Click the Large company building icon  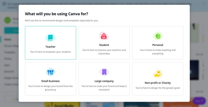[x=104, y=72]
